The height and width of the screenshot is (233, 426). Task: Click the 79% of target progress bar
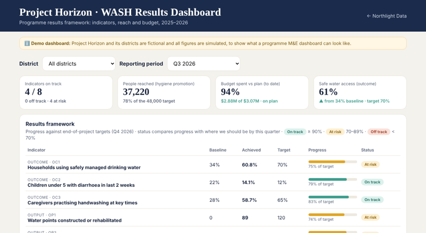click(x=332, y=179)
